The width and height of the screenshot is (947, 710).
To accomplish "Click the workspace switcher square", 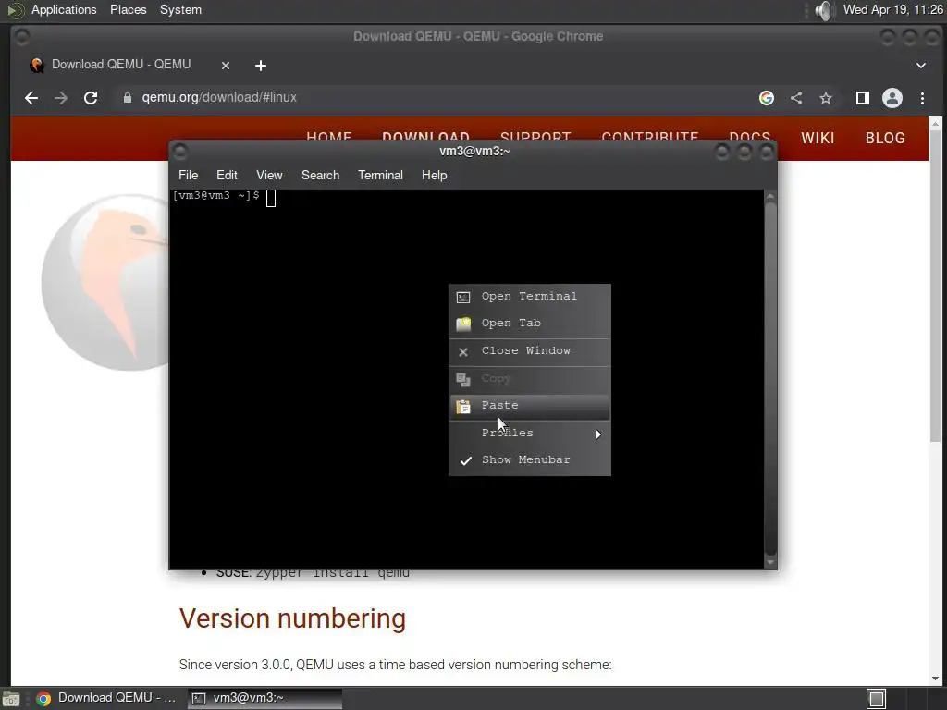I will coord(877,699).
